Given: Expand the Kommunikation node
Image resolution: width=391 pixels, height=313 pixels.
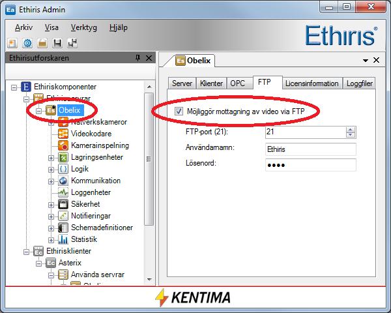Looking at the screenshot, I should coord(51,181).
